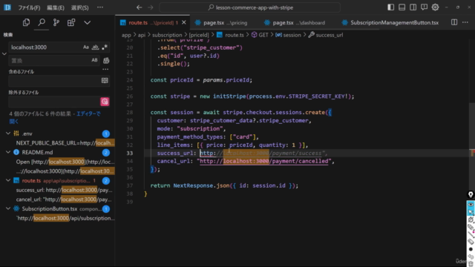The image size is (475, 267).
Task: Toggle Match Whole Word in search box
Action: pyautogui.click(x=95, y=47)
